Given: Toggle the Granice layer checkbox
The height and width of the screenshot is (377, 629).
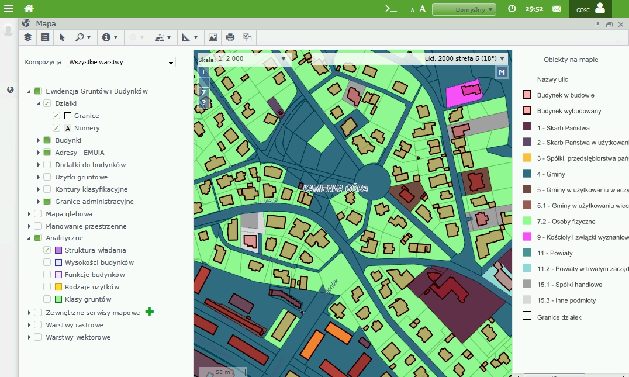Looking at the screenshot, I should tap(57, 116).
